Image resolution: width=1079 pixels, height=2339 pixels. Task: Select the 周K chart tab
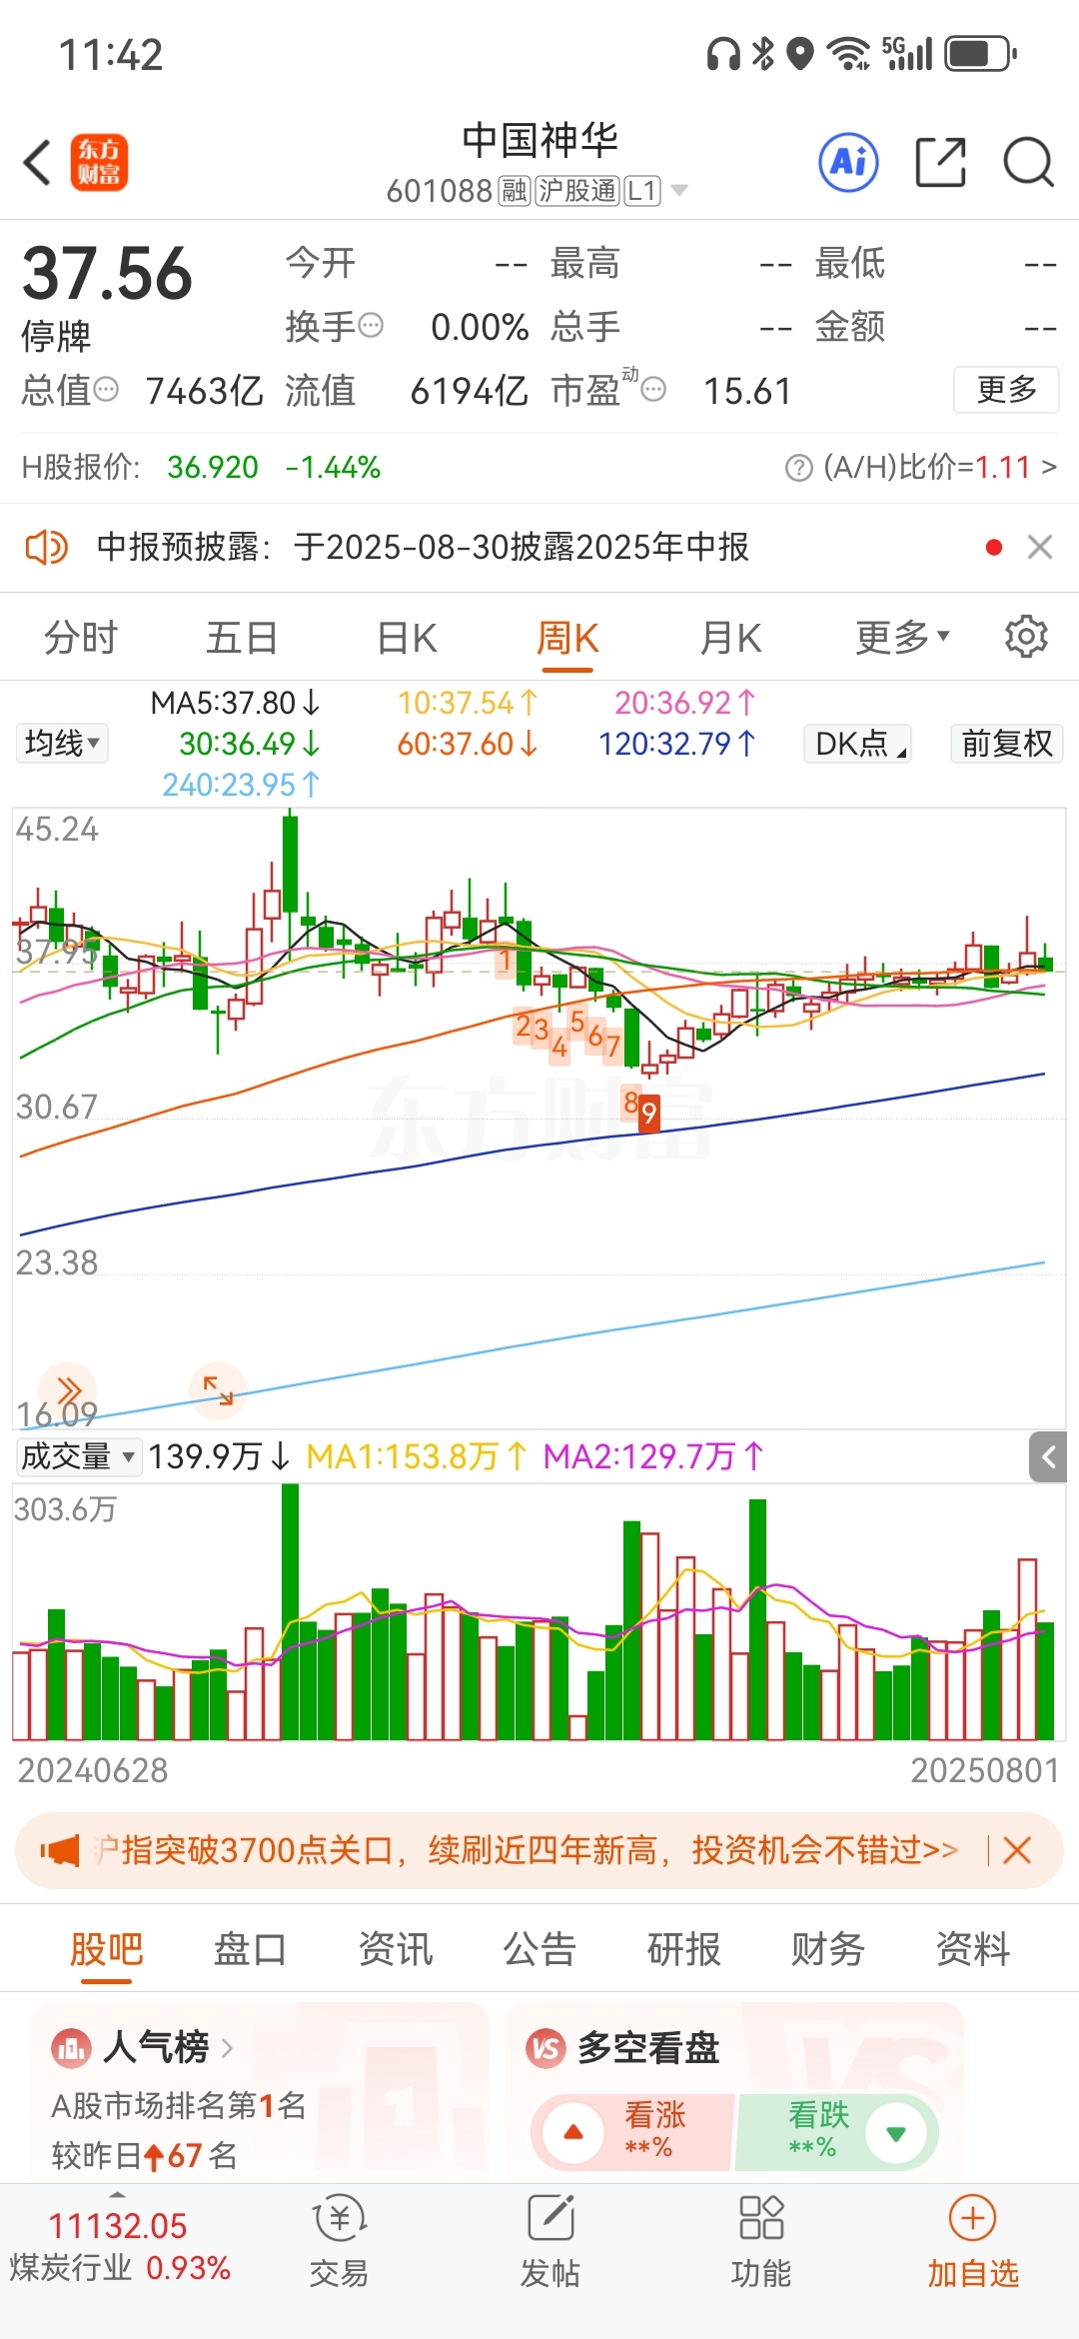tap(567, 637)
